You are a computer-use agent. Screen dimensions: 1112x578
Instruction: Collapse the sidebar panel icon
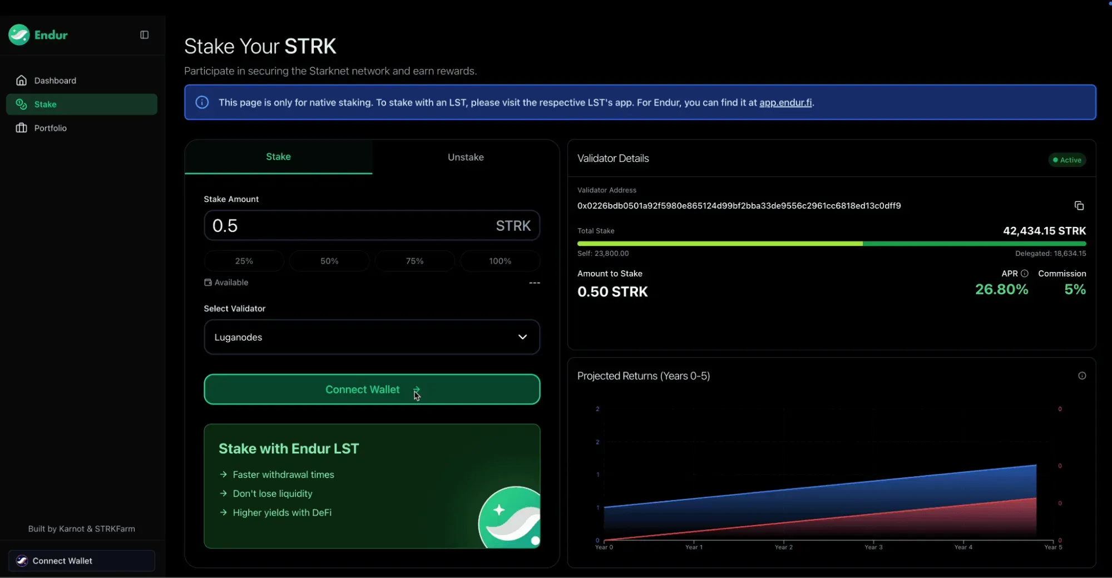tap(144, 34)
